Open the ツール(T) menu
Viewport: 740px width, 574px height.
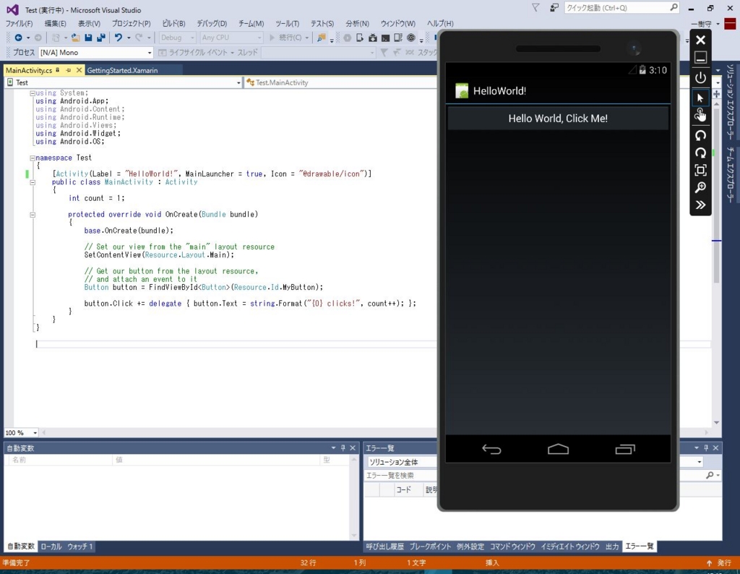point(288,23)
